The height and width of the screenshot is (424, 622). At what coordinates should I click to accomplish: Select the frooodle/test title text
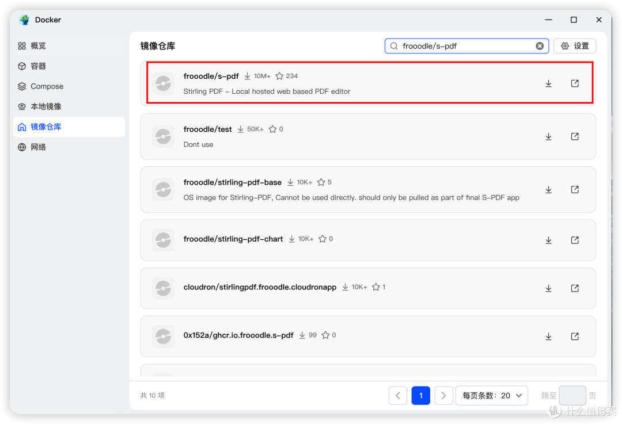pos(207,129)
